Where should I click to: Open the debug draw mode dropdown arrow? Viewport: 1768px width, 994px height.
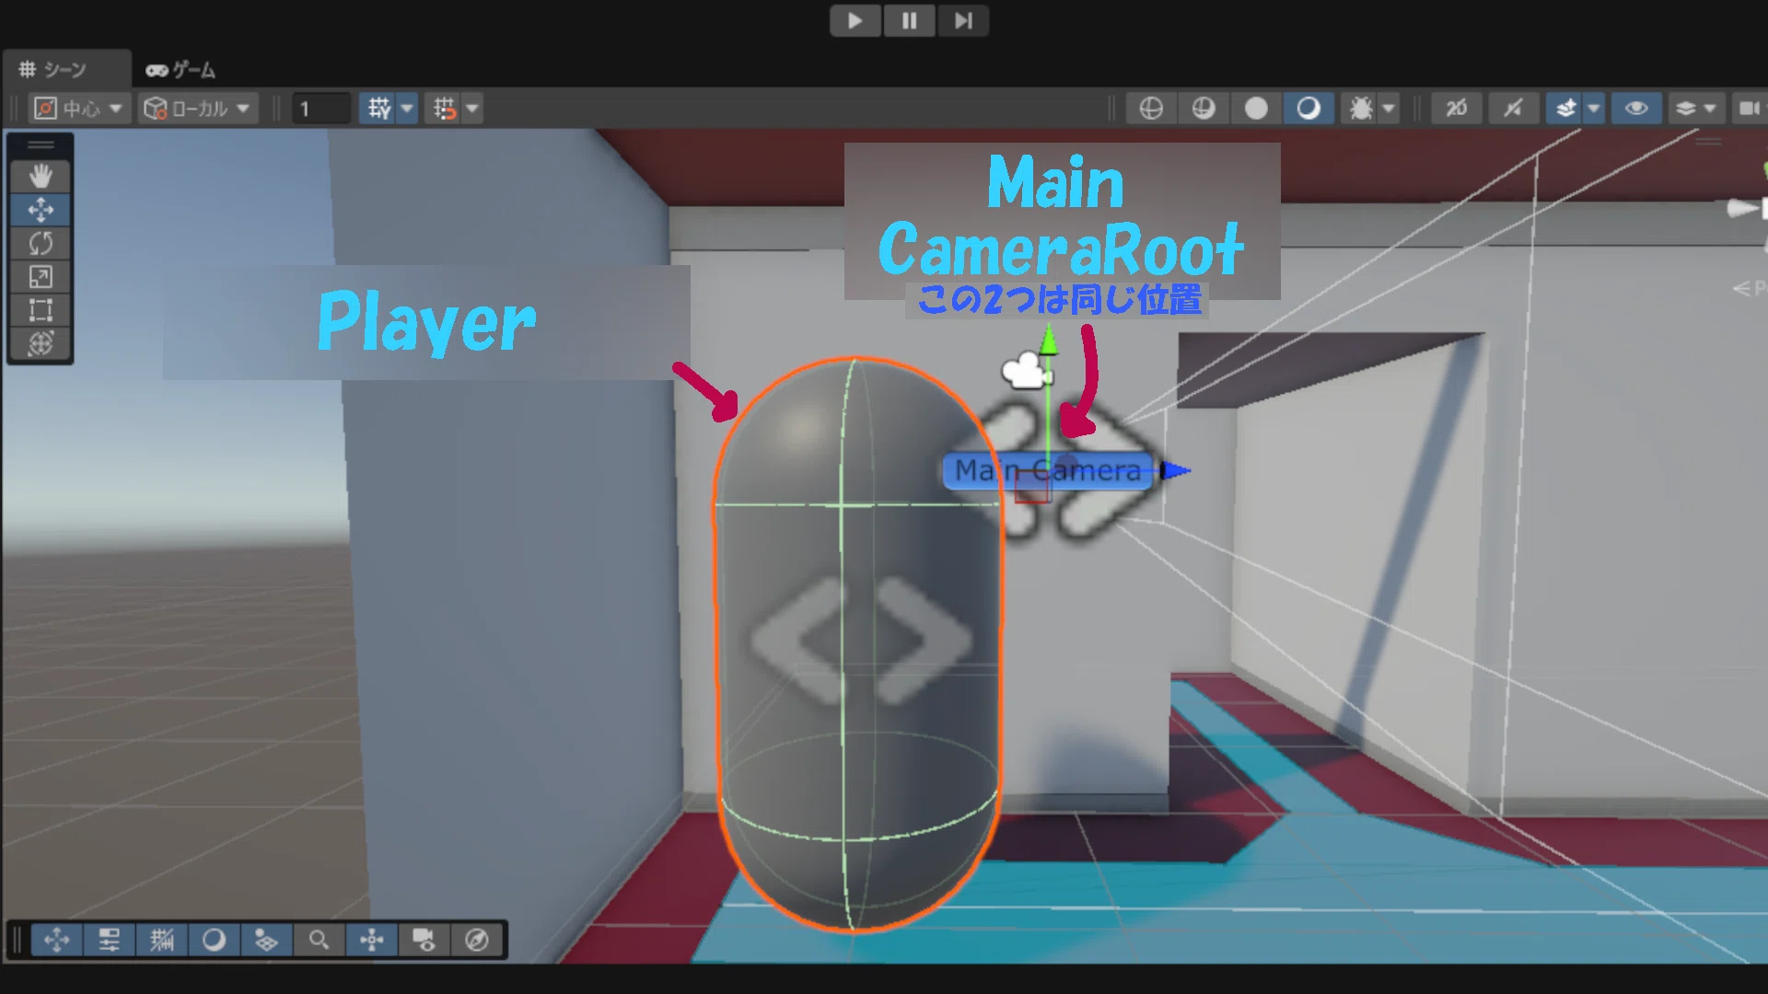(1389, 109)
